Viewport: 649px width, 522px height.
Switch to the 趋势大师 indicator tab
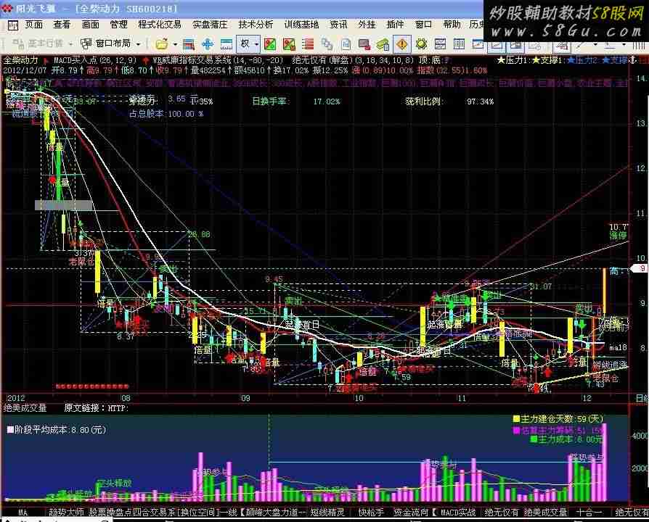click(x=66, y=513)
